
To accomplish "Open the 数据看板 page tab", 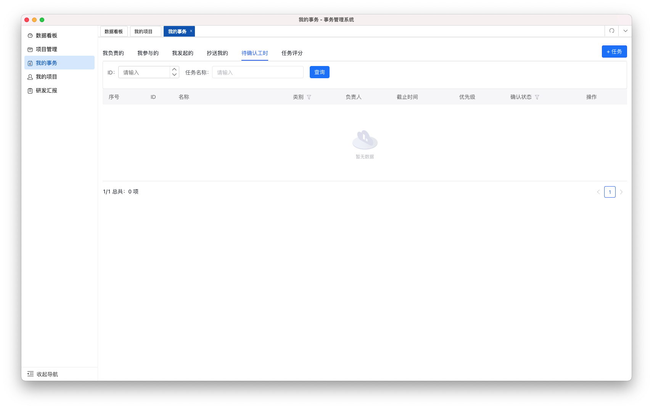I will pos(114,31).
